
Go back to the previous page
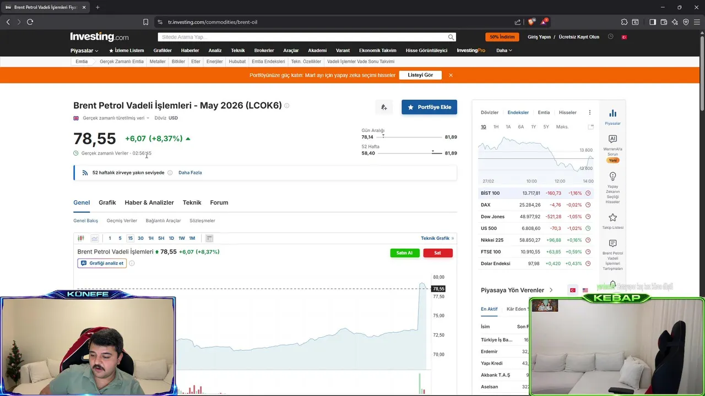8,22
